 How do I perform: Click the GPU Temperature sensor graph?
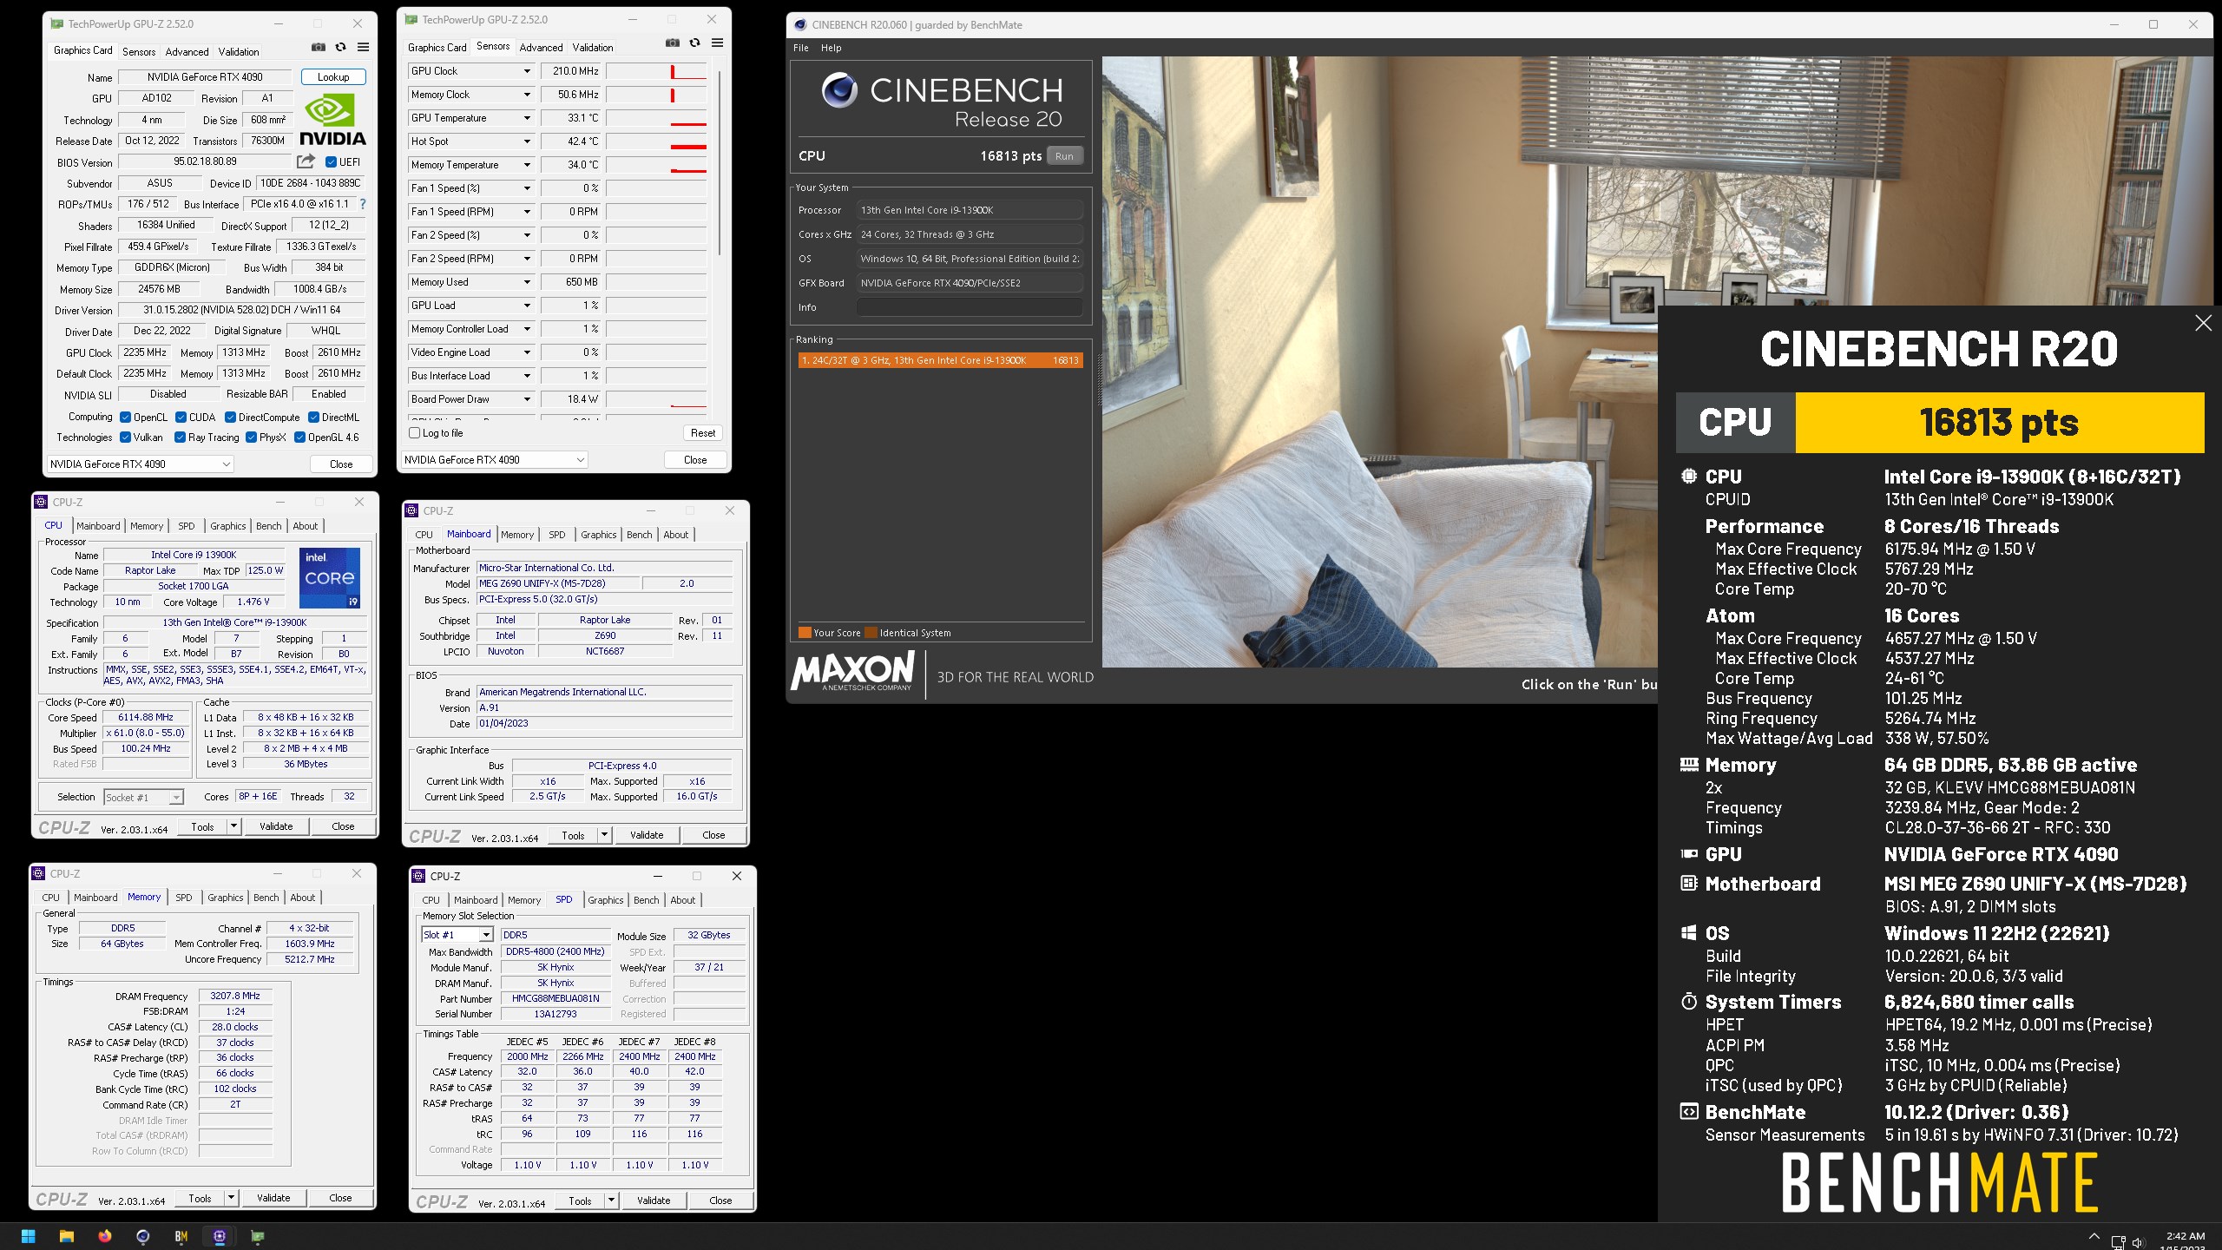coord(656,118)
